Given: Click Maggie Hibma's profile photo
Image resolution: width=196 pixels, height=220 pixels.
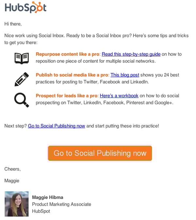Looking at the screenshot, I should click(17, 204).
